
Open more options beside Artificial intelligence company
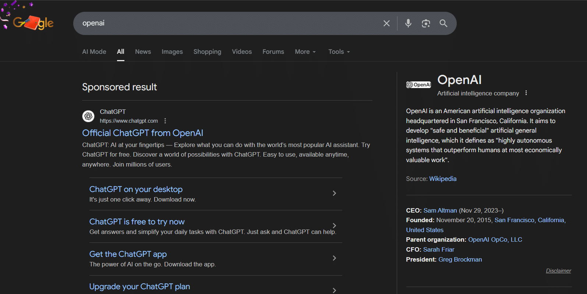coord(526,93)
